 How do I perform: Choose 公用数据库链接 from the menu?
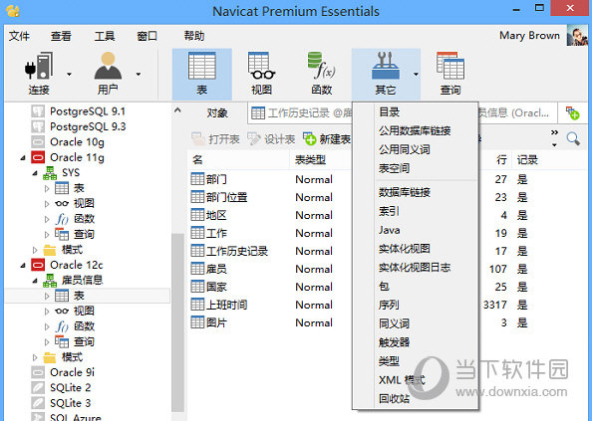415,130
